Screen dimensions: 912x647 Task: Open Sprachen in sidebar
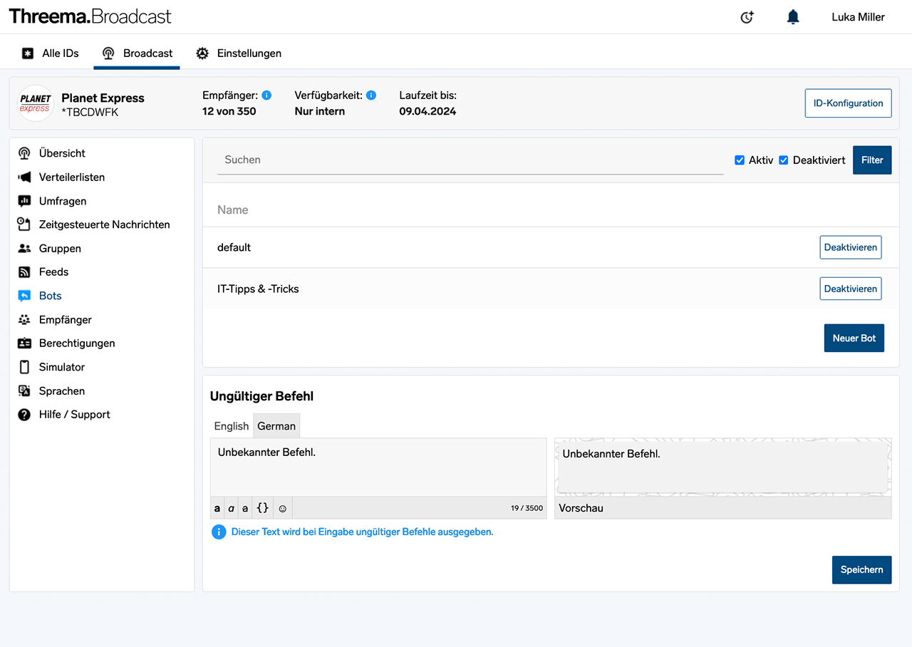pos(62,391)
